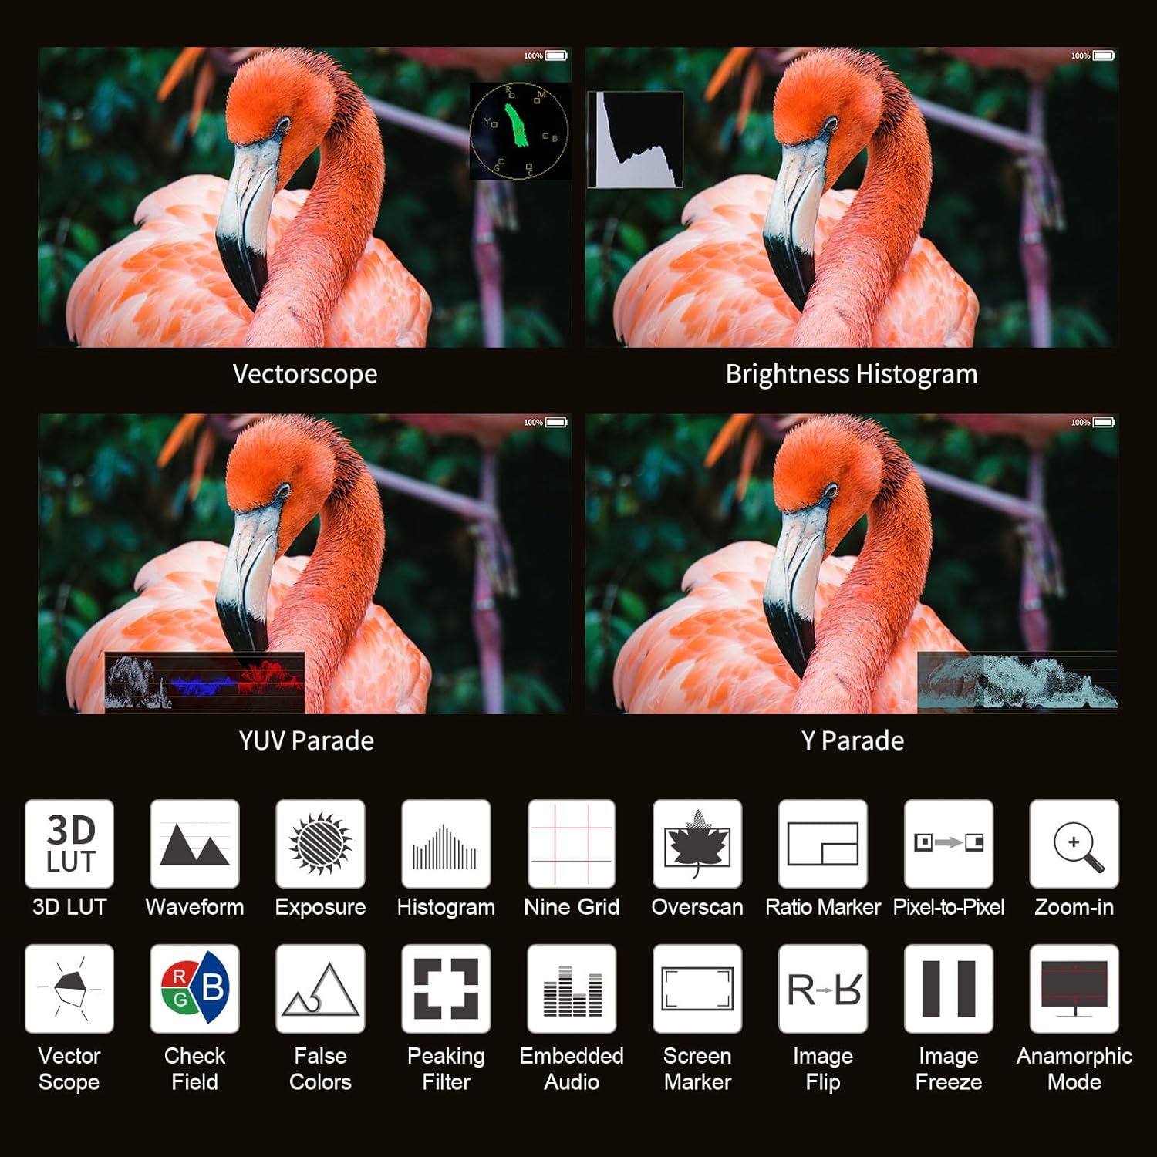Image resolution: width=1157 pixels, height=1157 pixels.
Task: Click the Zoom-in magnifier icon
Action: click(1074, 844)
